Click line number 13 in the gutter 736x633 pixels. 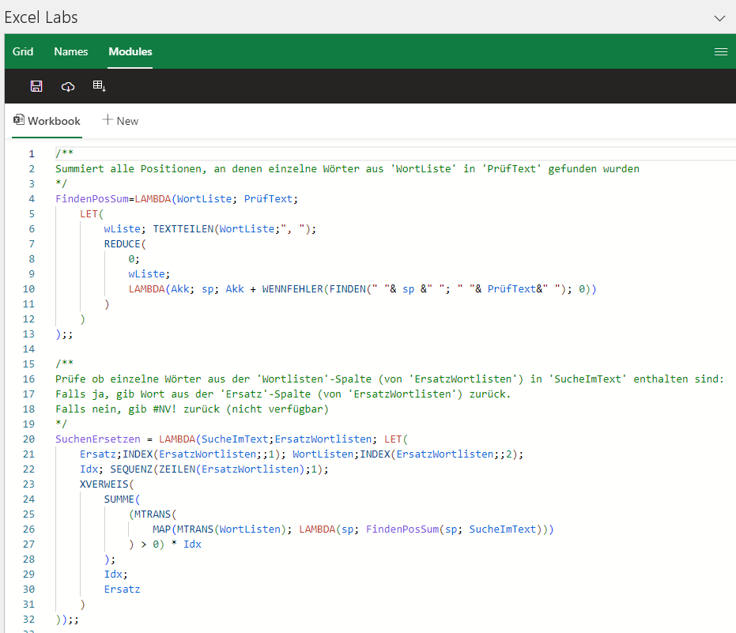tap(28, 334)
